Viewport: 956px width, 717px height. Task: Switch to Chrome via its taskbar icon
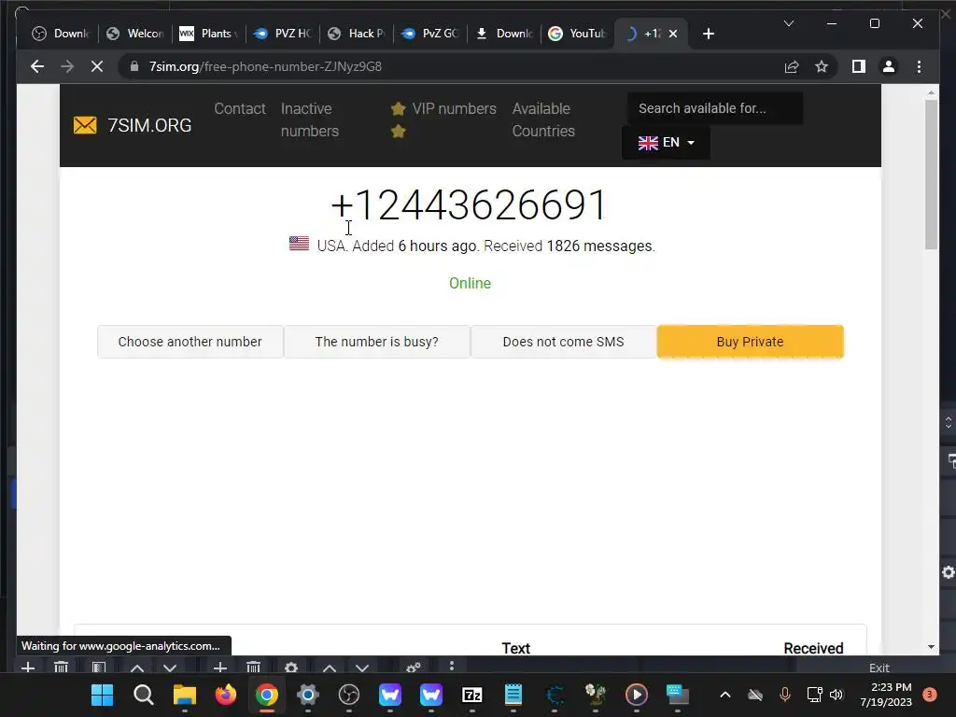[x=266, y=695]
